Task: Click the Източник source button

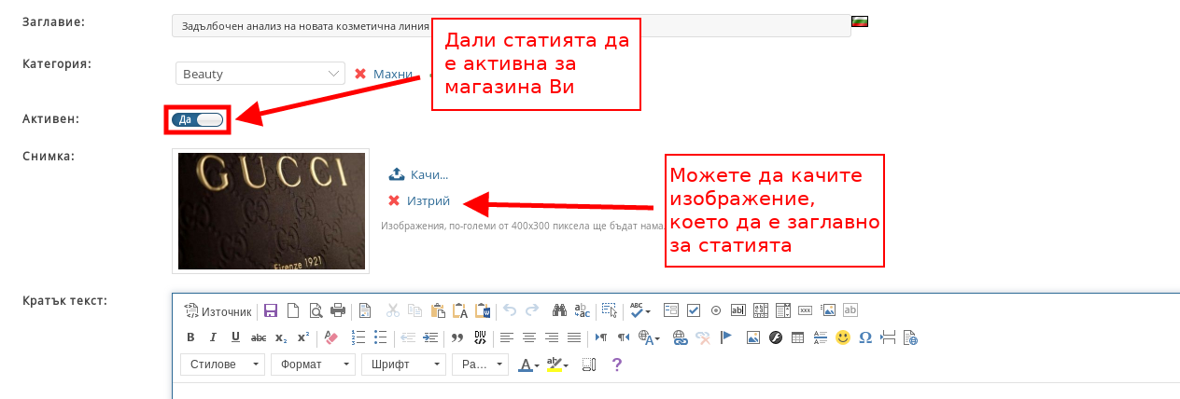Action: 218,311
